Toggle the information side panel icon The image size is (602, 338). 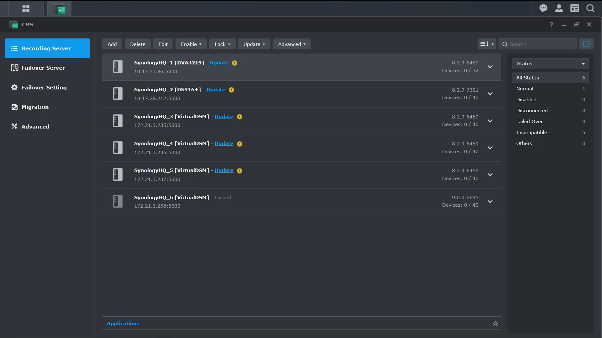click(586, 44)
